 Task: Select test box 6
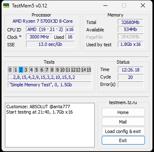[x=42, y=70]
